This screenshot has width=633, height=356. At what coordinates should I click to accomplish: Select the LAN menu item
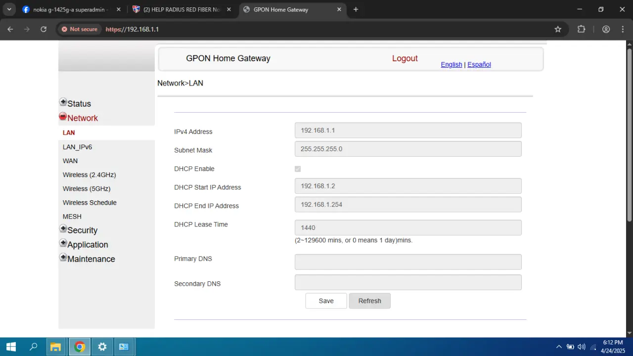69,133
